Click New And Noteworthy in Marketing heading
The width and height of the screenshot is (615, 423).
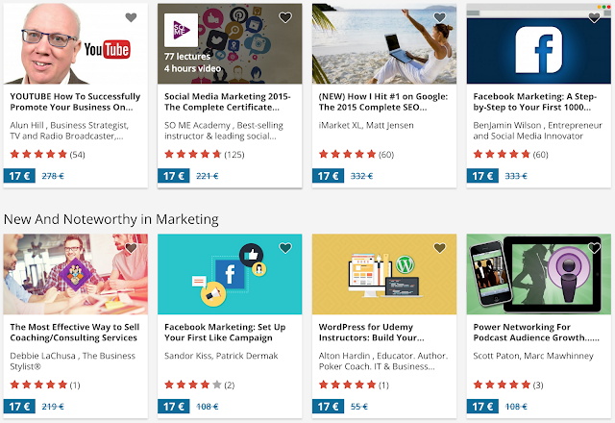point(111,219)
